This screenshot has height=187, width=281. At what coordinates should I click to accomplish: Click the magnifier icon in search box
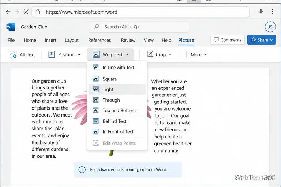pos(97,27)
